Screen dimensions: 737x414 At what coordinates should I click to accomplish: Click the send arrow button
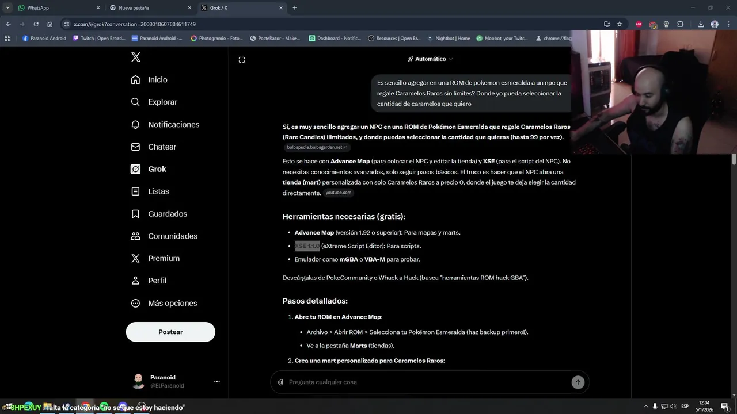[578, 382]
